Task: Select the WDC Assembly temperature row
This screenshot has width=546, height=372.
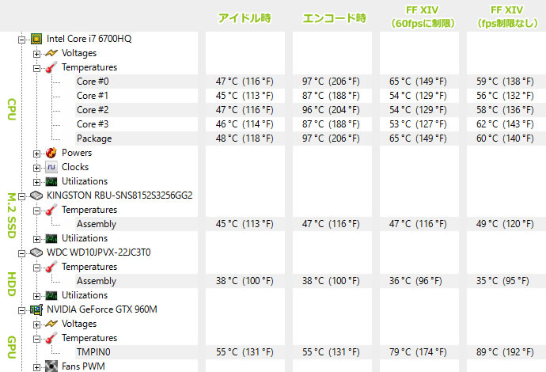Action: pyautogui.click(x=97, y=281)
